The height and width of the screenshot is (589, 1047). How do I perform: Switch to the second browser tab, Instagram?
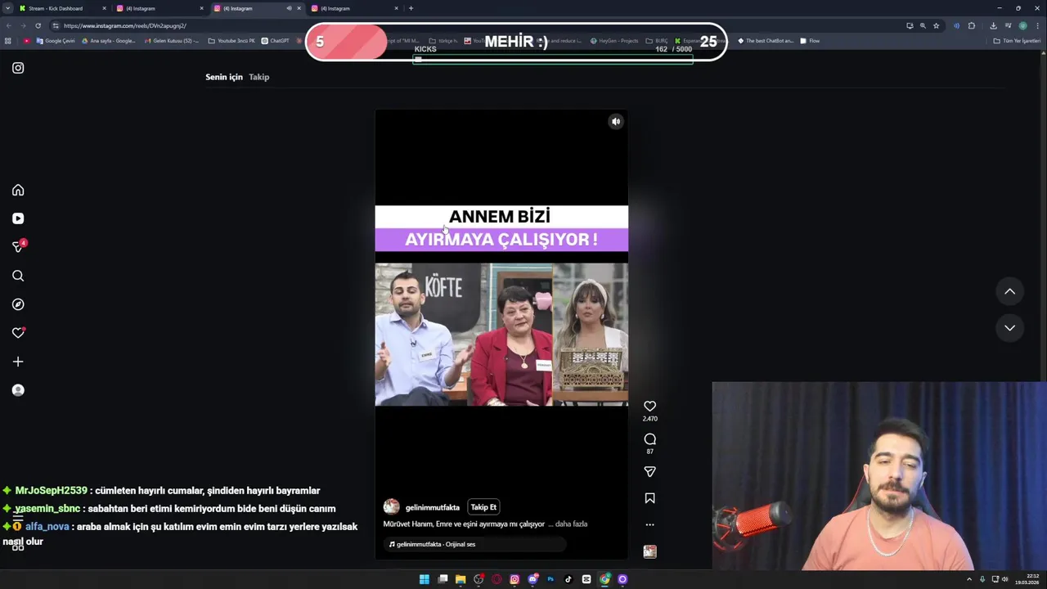pos(160,8)
